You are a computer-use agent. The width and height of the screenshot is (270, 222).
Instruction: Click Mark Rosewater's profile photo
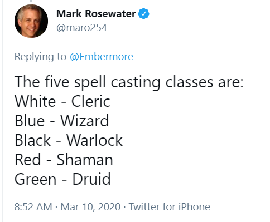[31, 21]
